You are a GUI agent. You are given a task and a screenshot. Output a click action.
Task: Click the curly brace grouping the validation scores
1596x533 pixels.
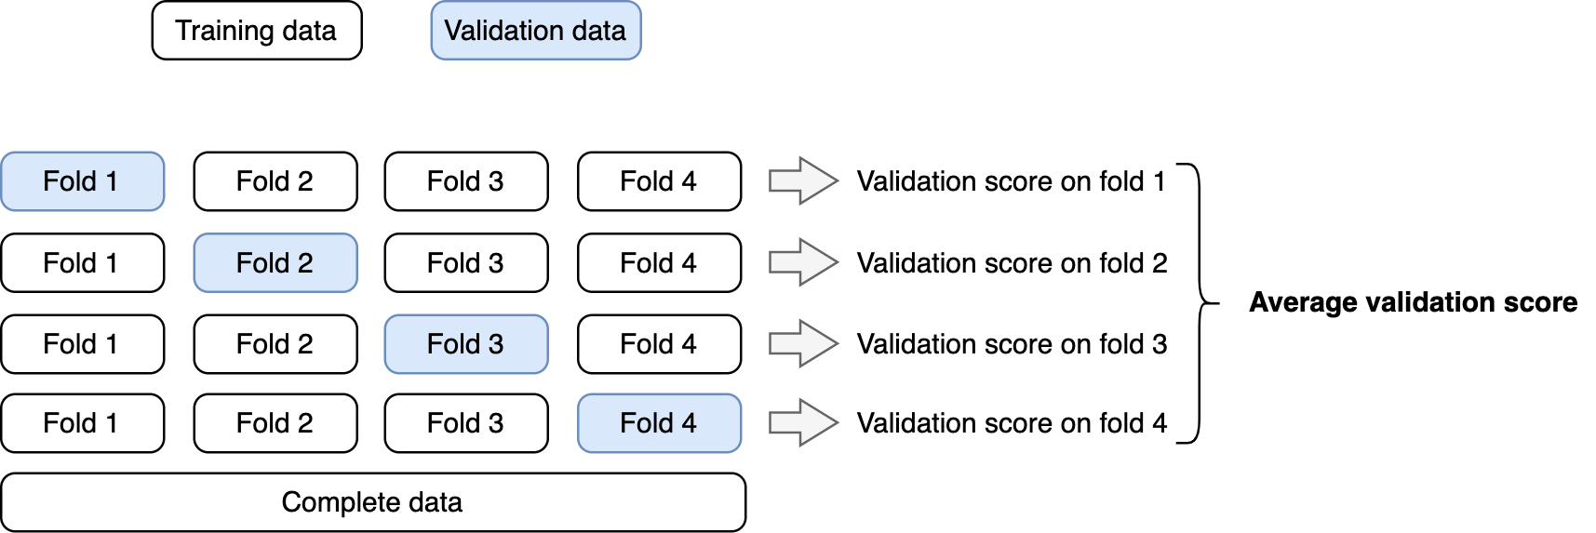[x=1199, y=303]
